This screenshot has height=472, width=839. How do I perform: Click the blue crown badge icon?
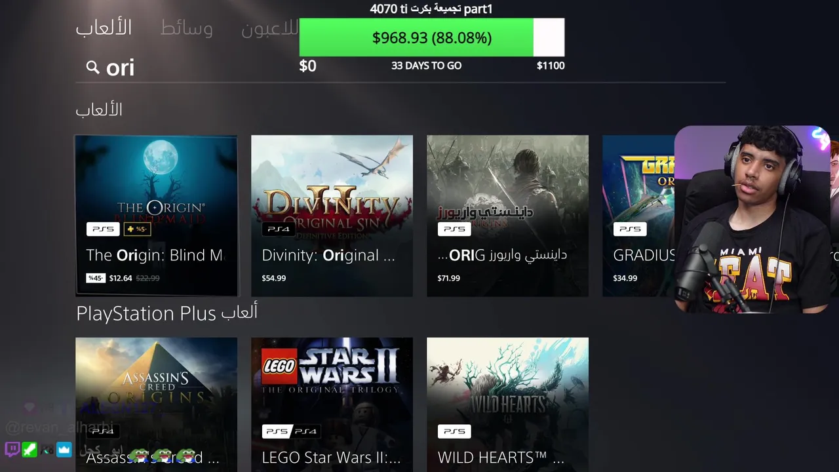64,450
